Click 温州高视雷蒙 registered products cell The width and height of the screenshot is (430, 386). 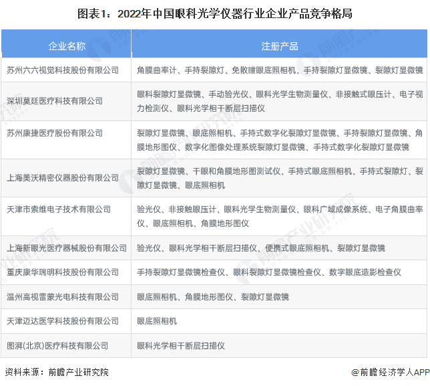pos(280,297)
